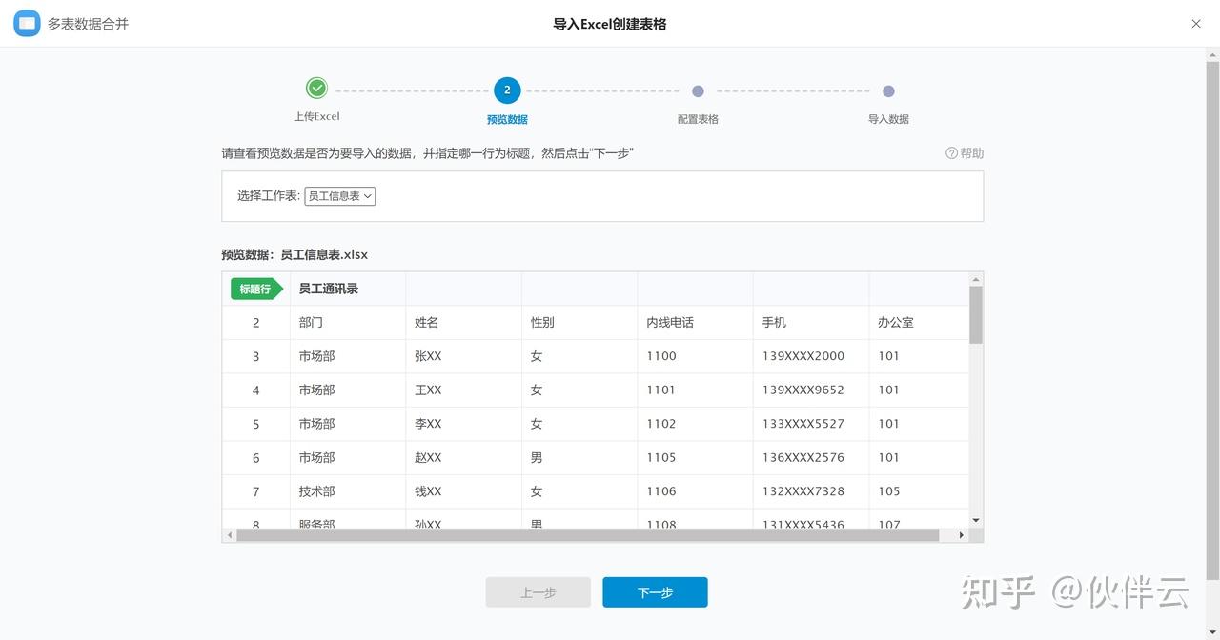Click the 配置表格 step label

(698, 119)
